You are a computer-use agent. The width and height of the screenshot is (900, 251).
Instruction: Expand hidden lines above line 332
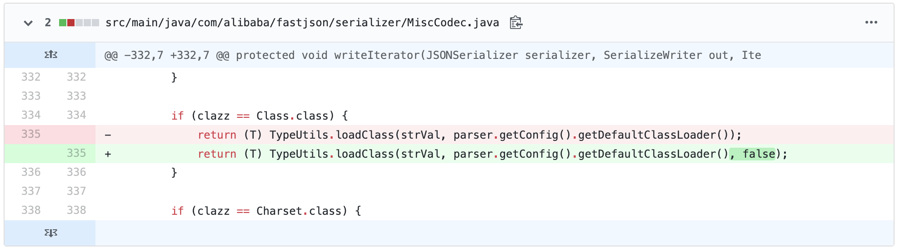pos(50,55)
